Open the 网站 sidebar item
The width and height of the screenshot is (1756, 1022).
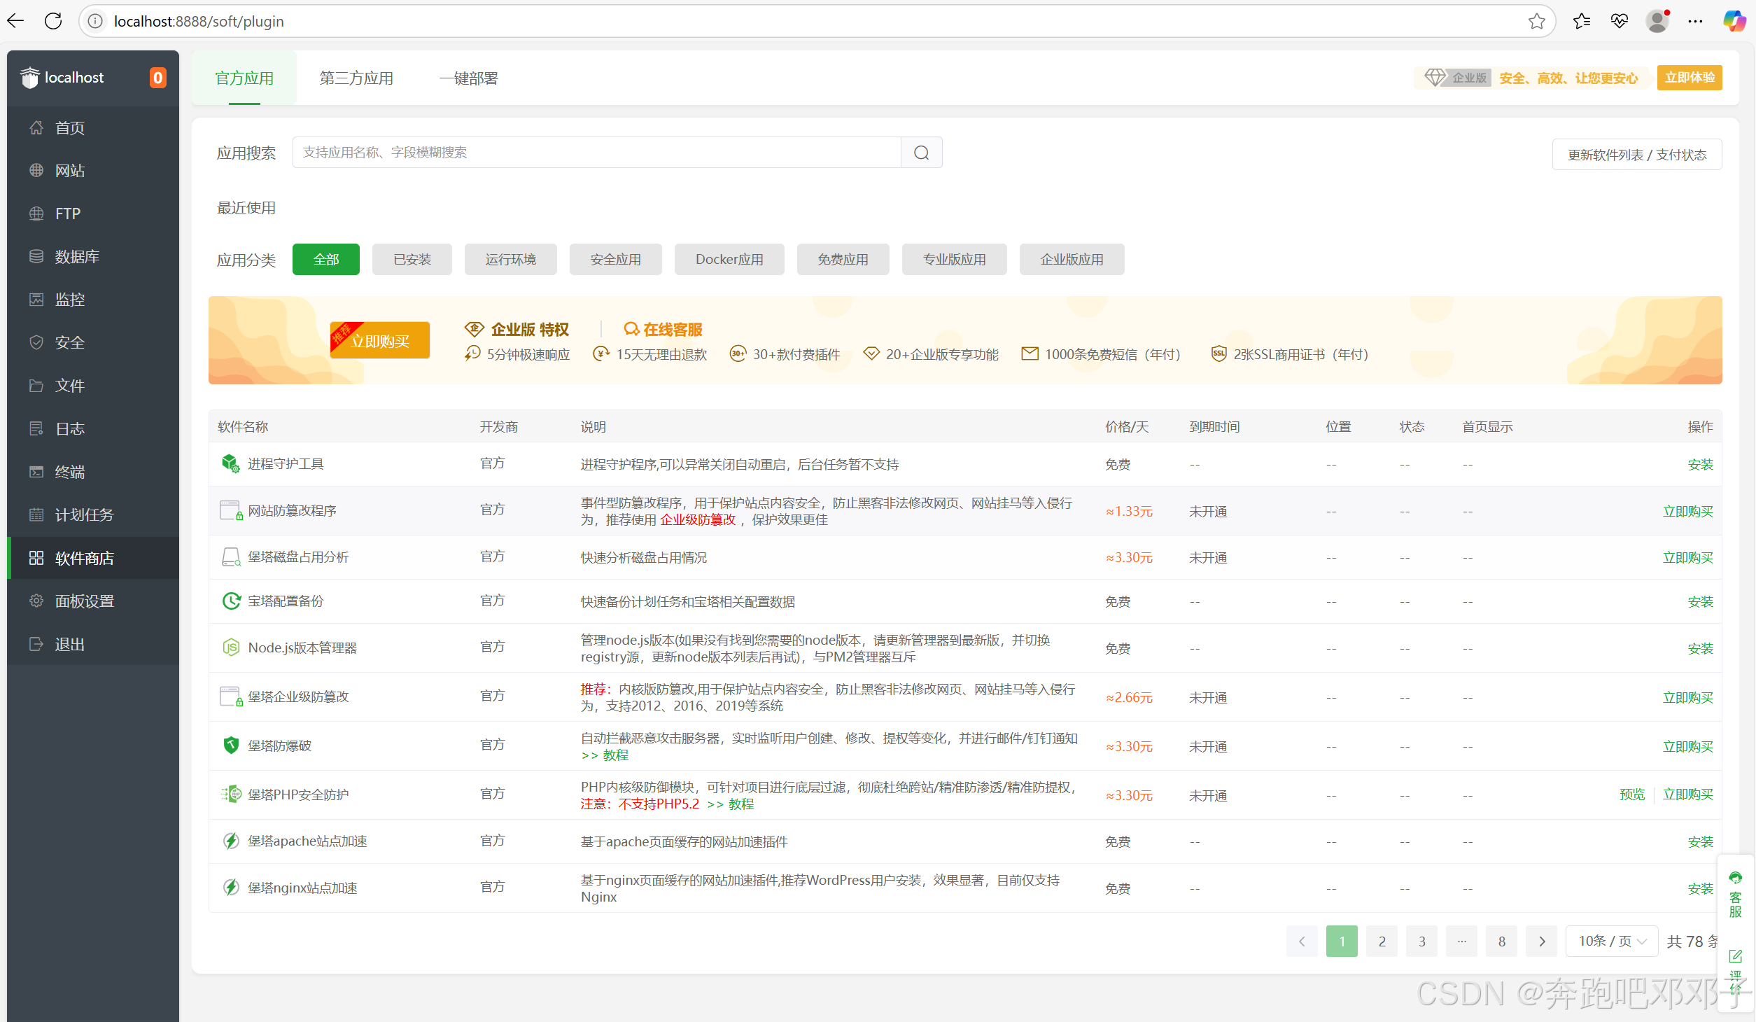93,170
